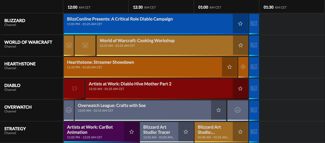Open BLIZZ logo block in Hearthstone row

[254, 67]
